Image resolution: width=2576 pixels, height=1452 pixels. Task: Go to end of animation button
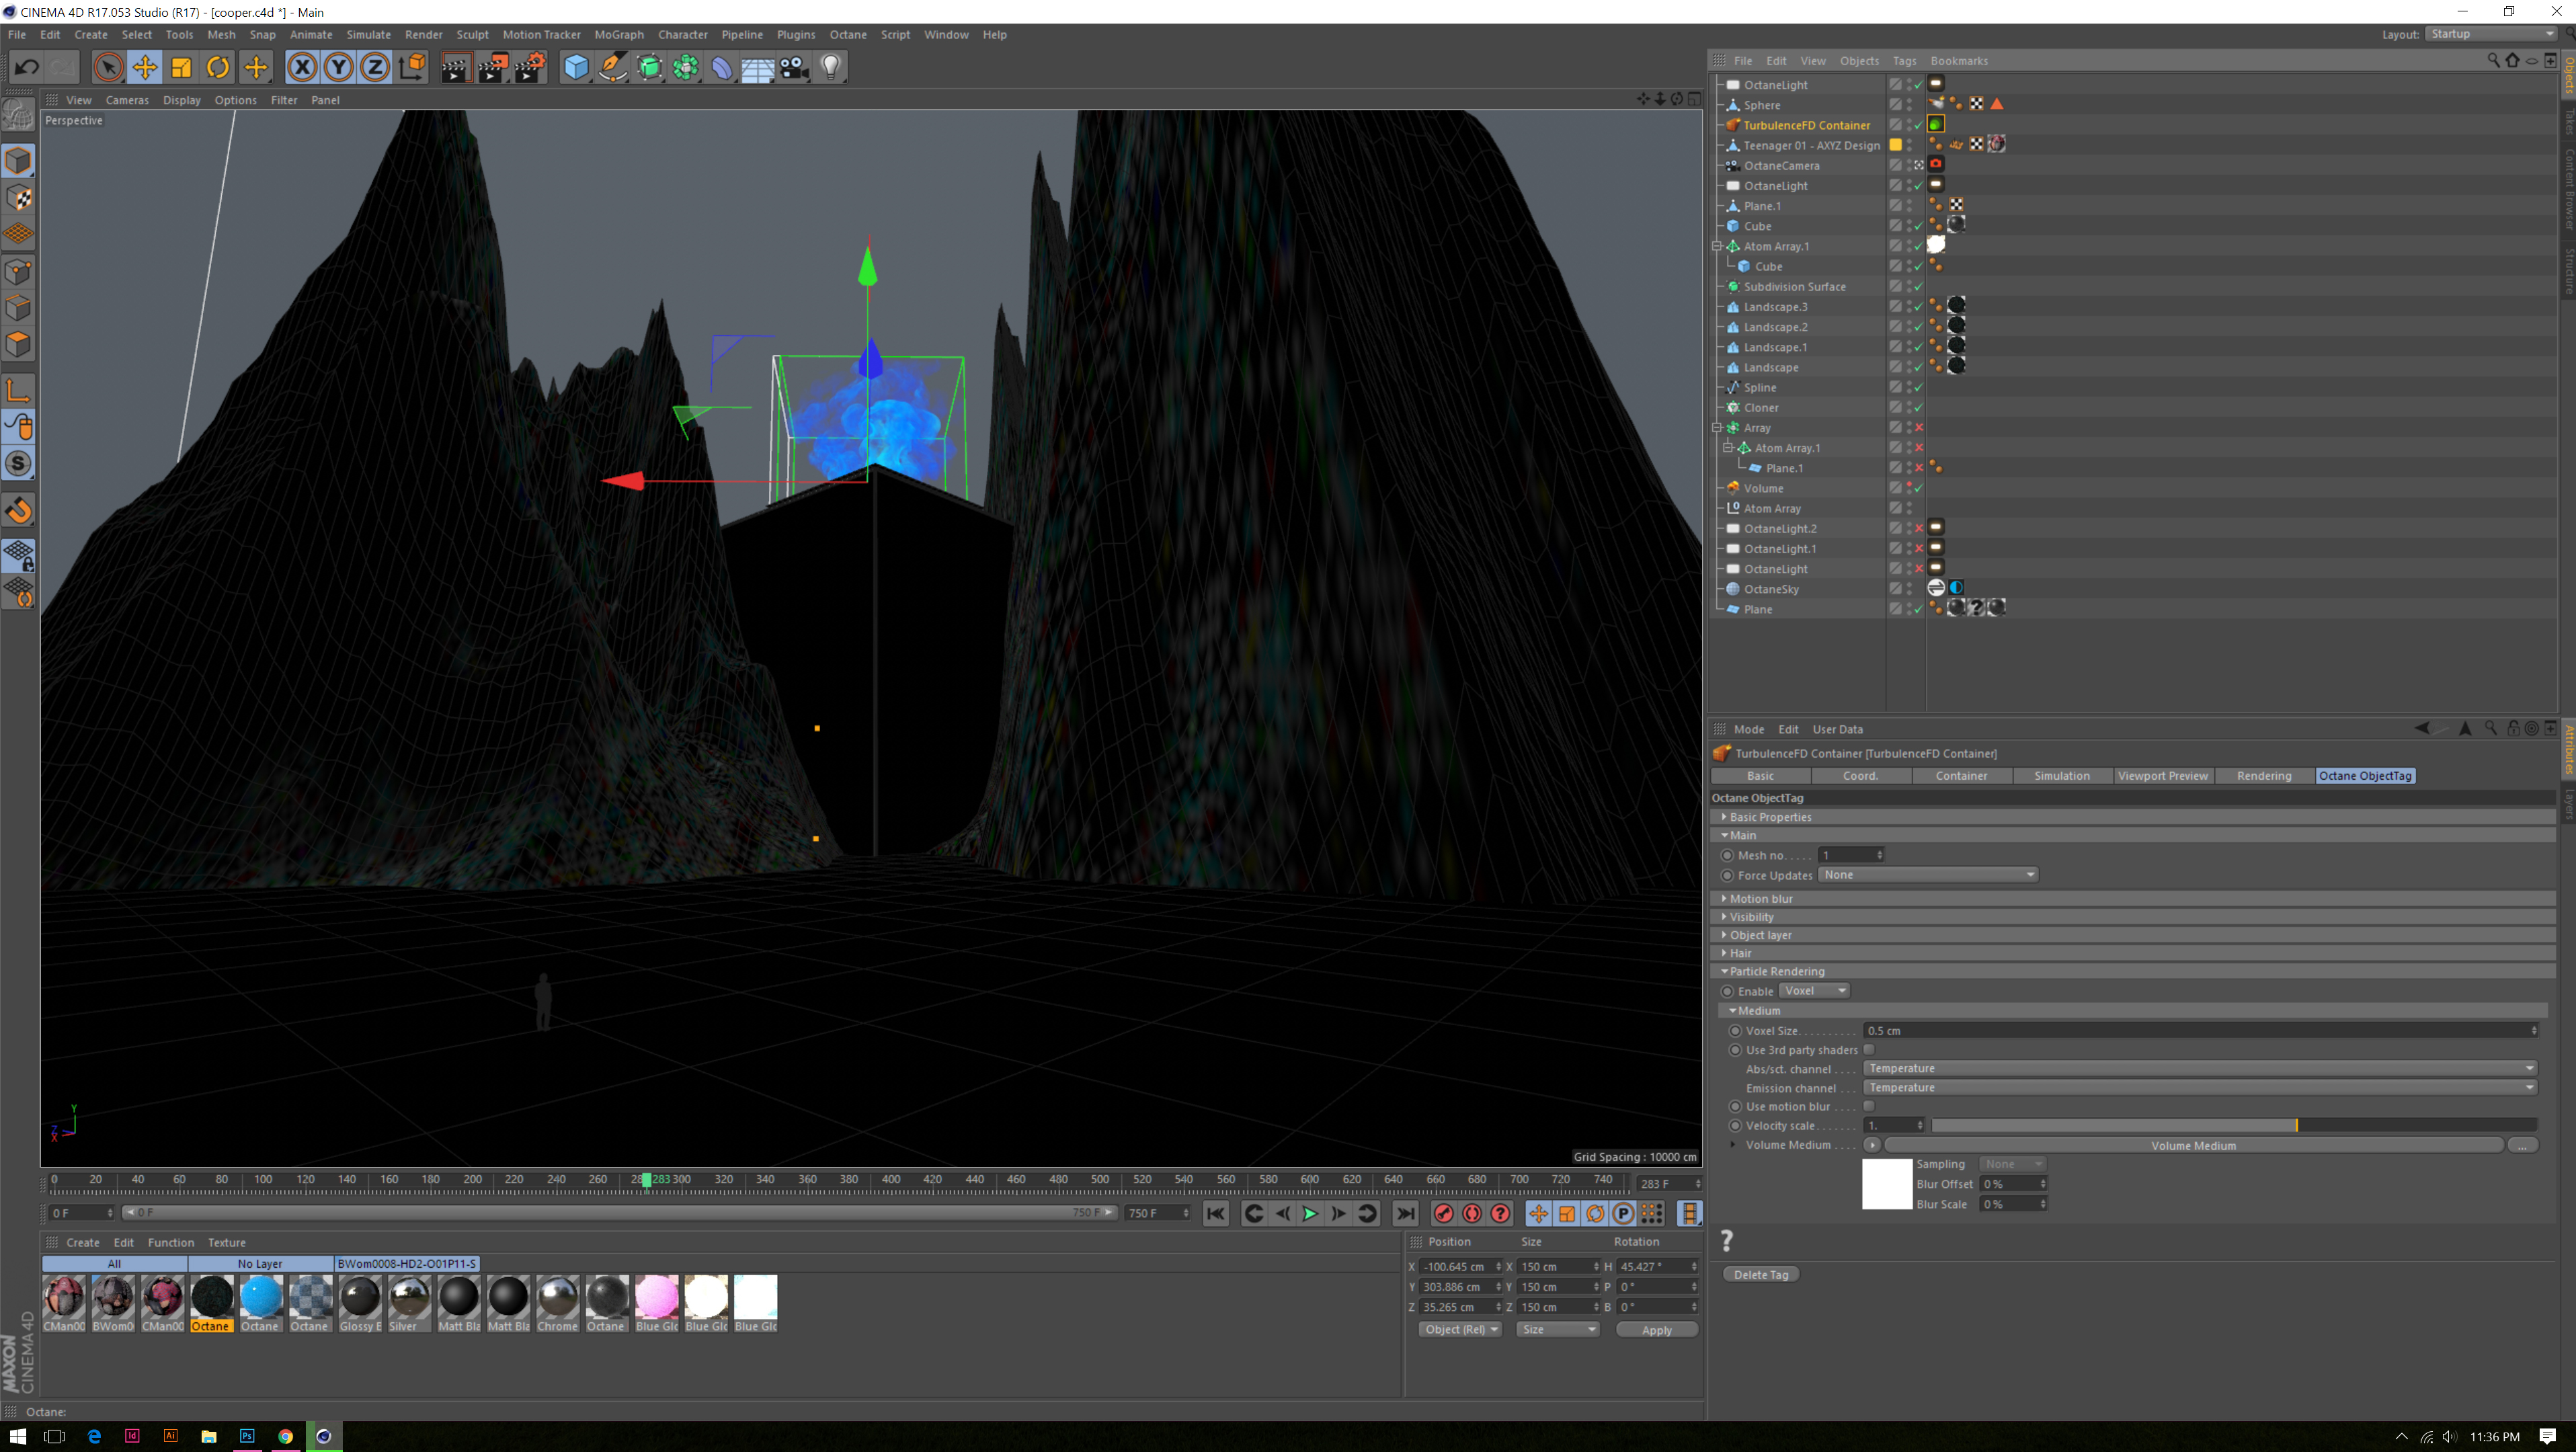(1405, 1213)
